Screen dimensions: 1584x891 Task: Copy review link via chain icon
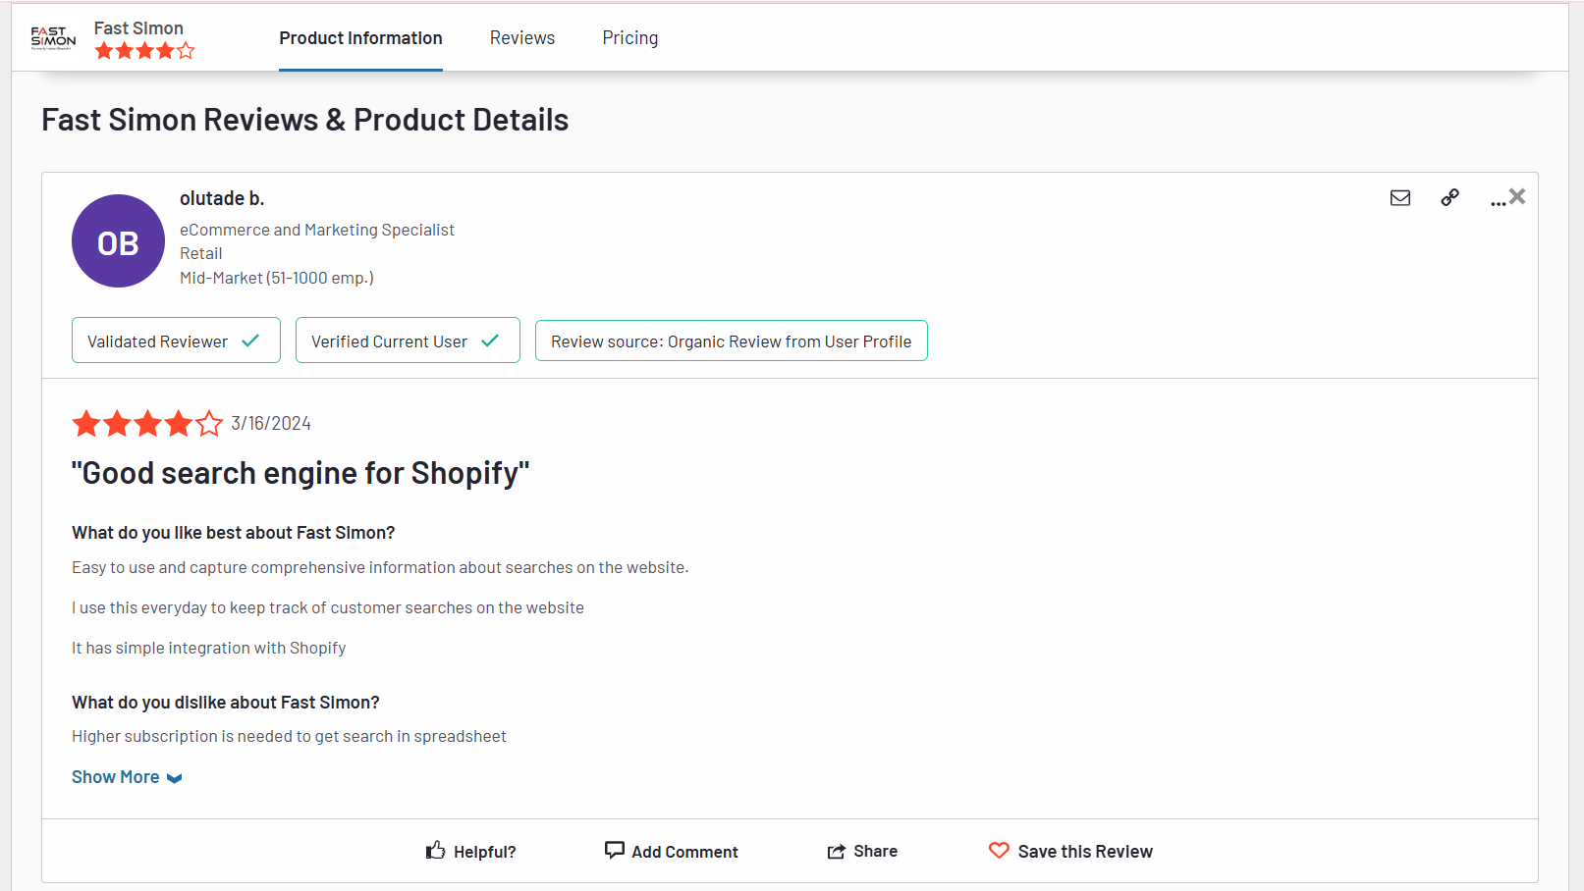pyautogui.click(x=1449, y=198)
